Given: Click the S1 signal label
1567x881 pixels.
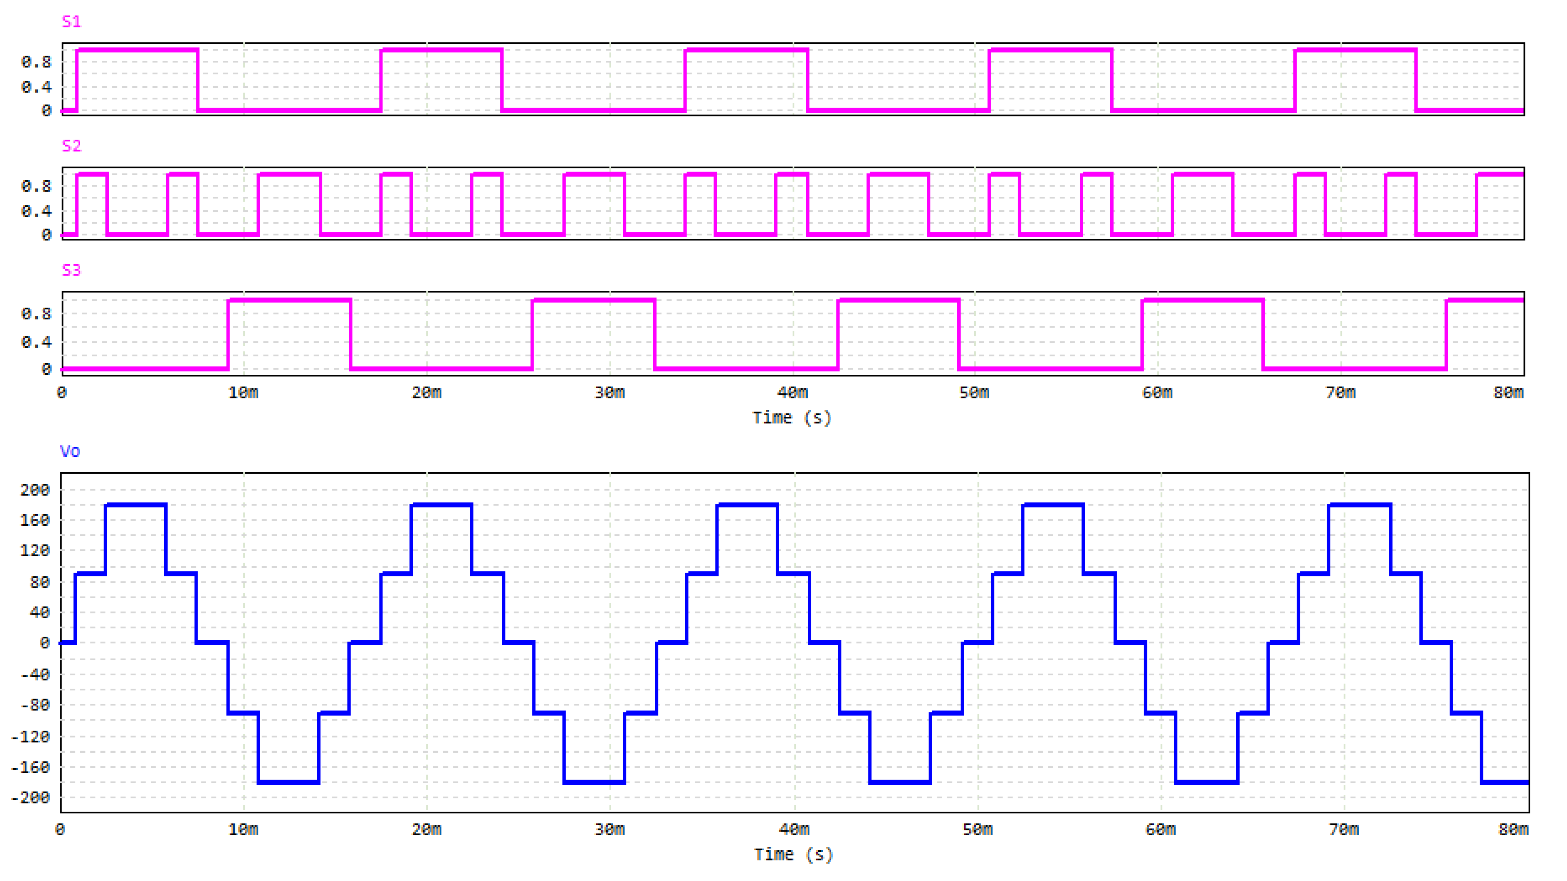Looking at the screenshot, I should coord(71,22).
